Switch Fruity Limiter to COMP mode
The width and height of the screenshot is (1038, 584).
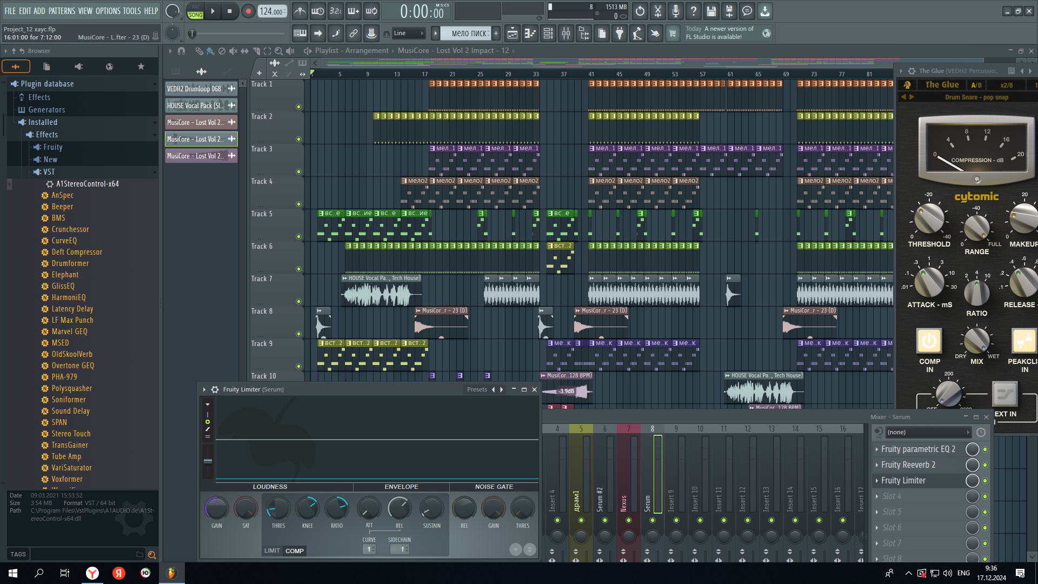[x=295, y=551]
